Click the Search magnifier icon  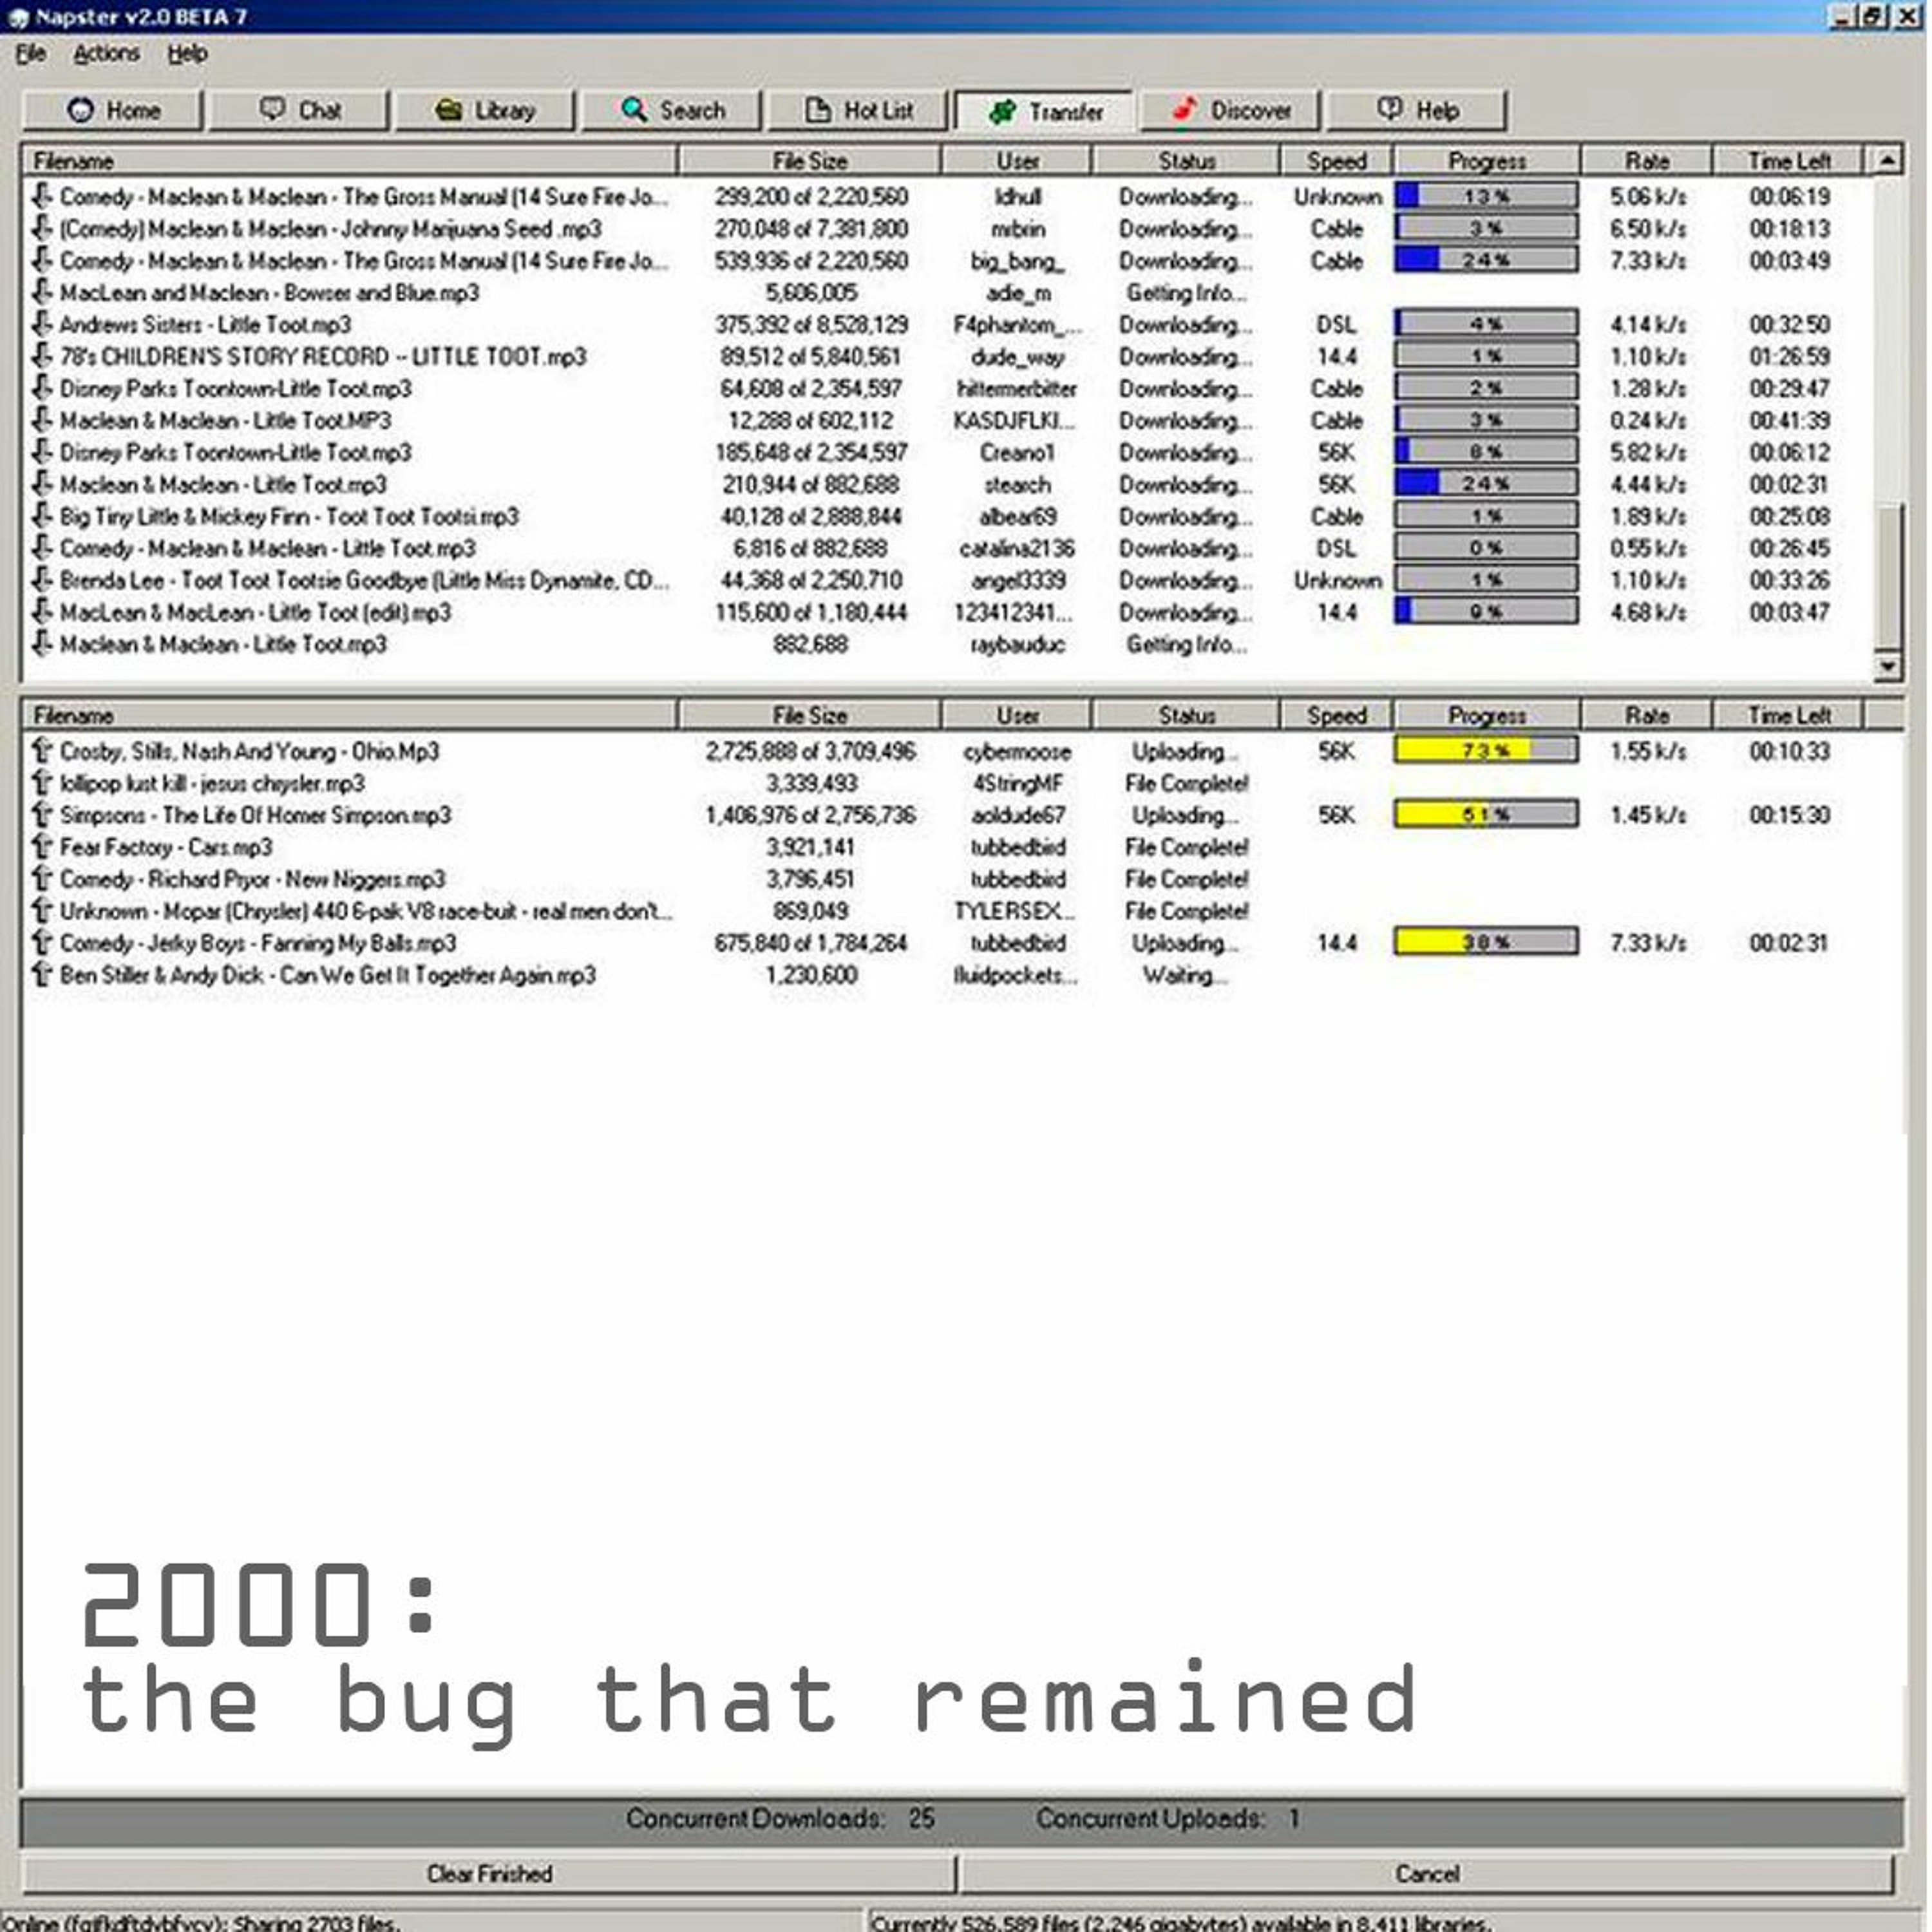[x=634, y=110]
